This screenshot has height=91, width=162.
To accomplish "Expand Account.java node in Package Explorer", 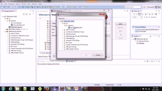I will pos(10,23).
